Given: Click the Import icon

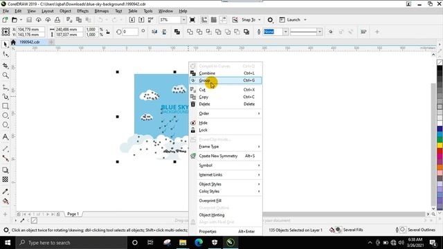Looking at the screenshot, I should 132,20.
